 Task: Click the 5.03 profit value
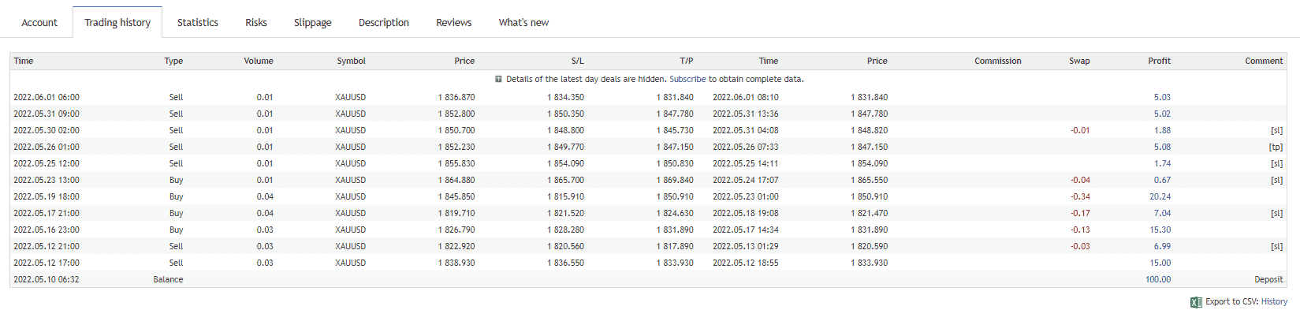(1162, 97)
